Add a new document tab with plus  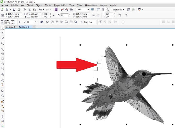click(34, 27)
